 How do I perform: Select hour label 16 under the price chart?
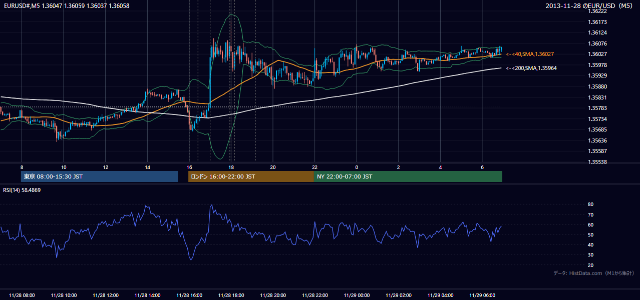point(189,167)
